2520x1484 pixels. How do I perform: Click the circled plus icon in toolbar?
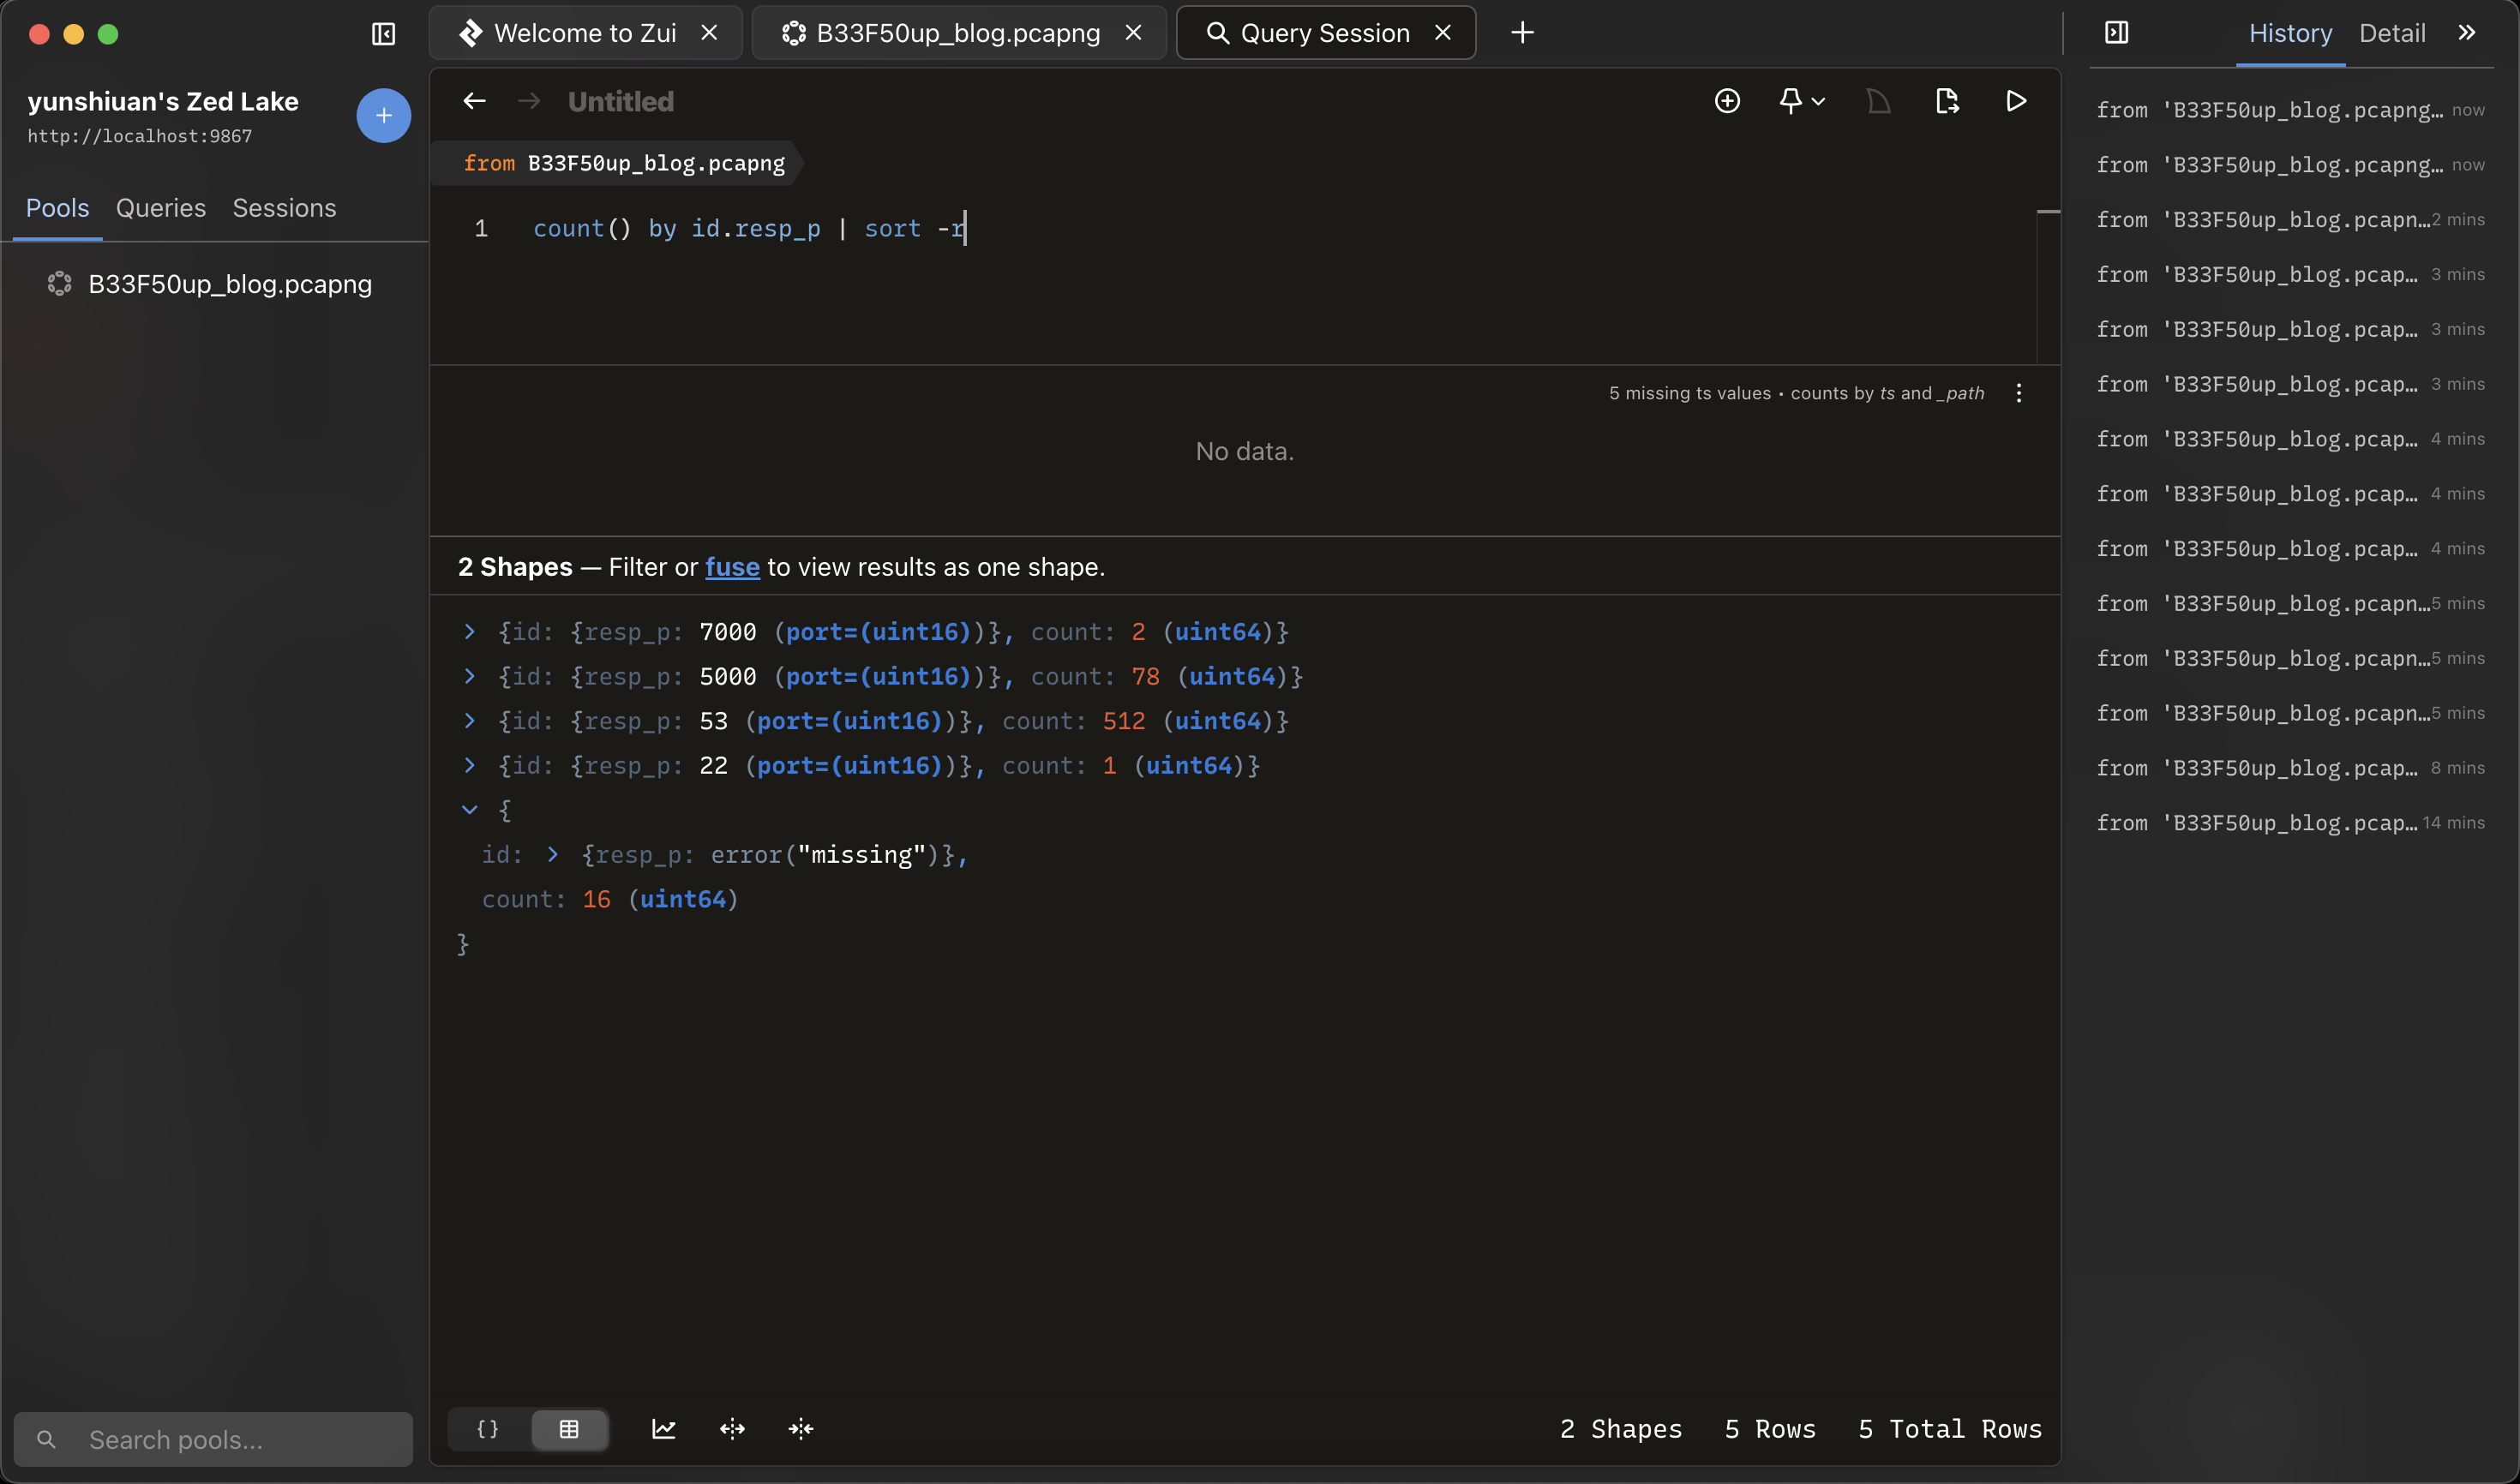click(1726, 101)
